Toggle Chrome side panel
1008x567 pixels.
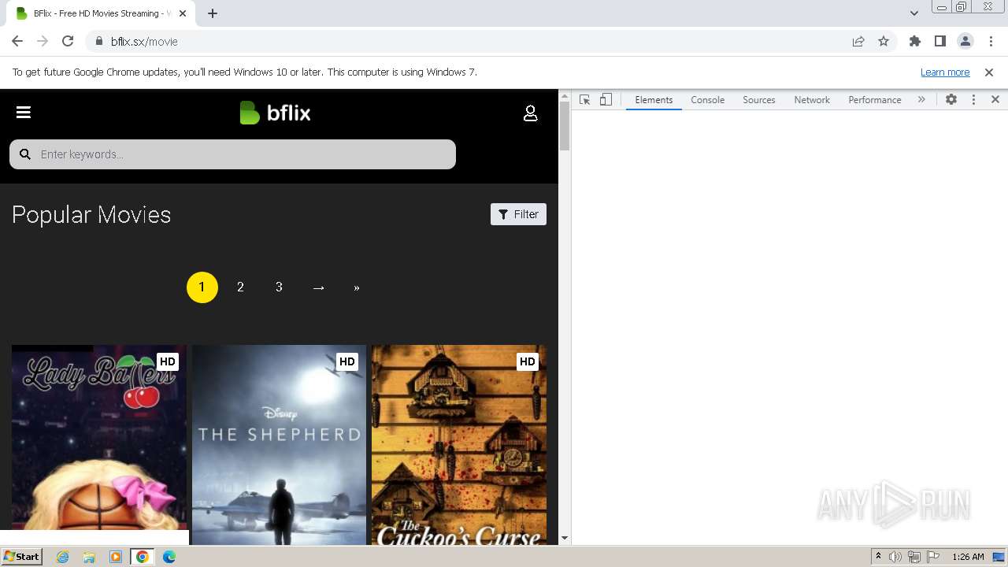tap(939, 42)
